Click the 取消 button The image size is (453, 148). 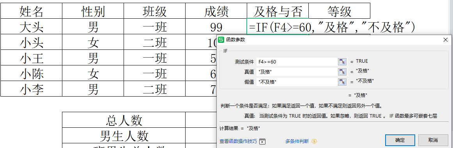(433, 140)
